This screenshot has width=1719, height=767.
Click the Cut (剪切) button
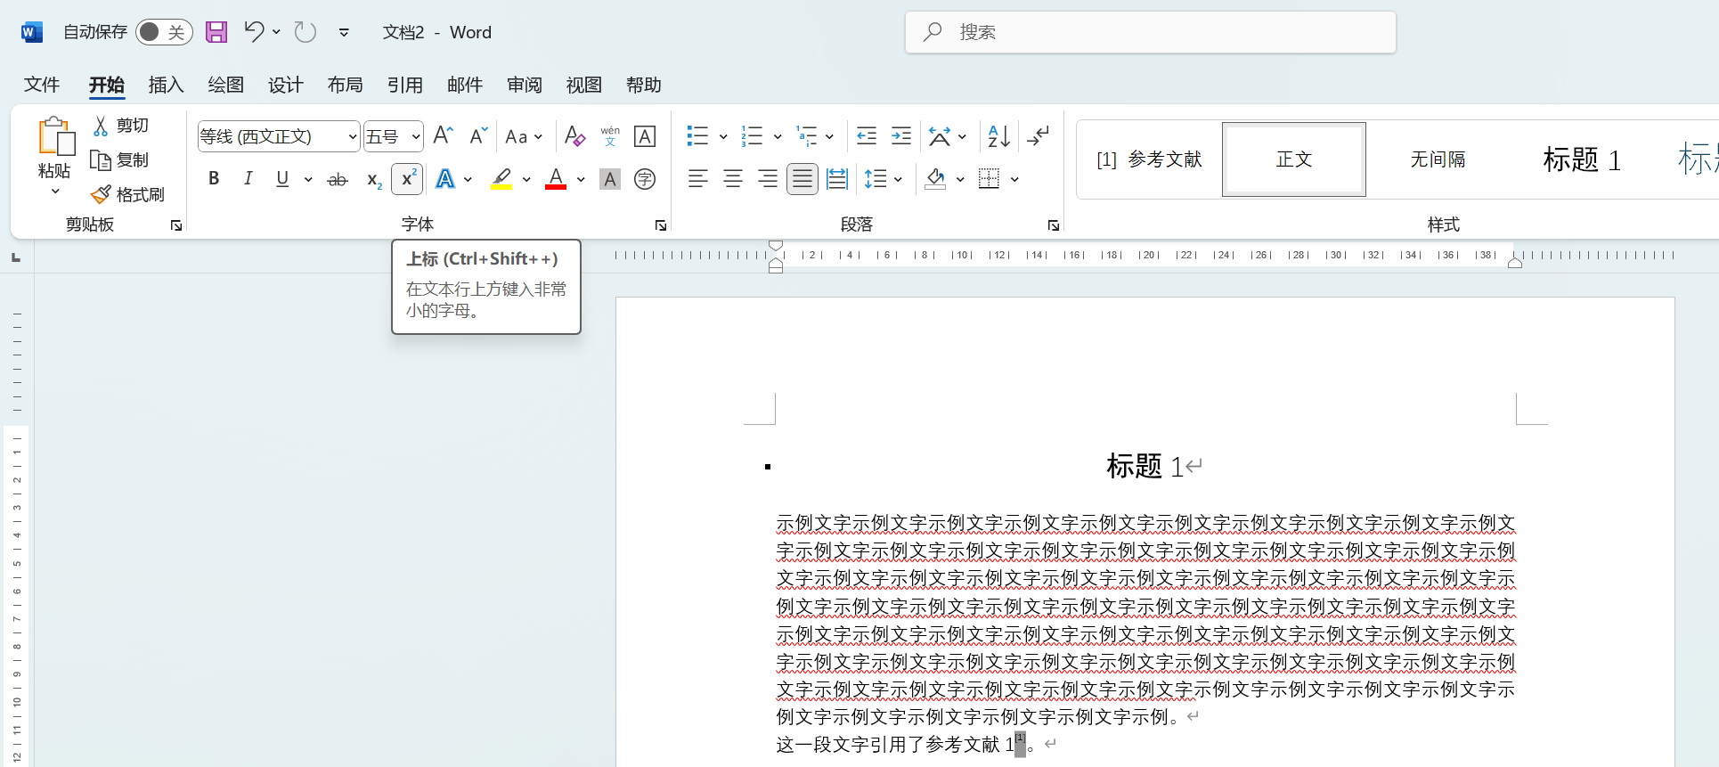click(120, 126)
